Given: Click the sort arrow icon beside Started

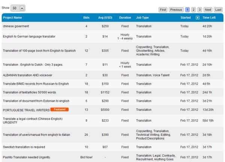Looking at the screenshot, I should pos(198,18).
